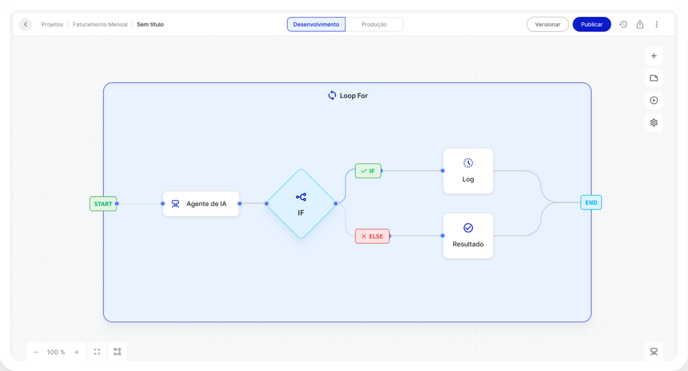Viewport: 688px width, 371px height.
Task: Click the share export icon near Publicar
Action: [x=640, y=24]
